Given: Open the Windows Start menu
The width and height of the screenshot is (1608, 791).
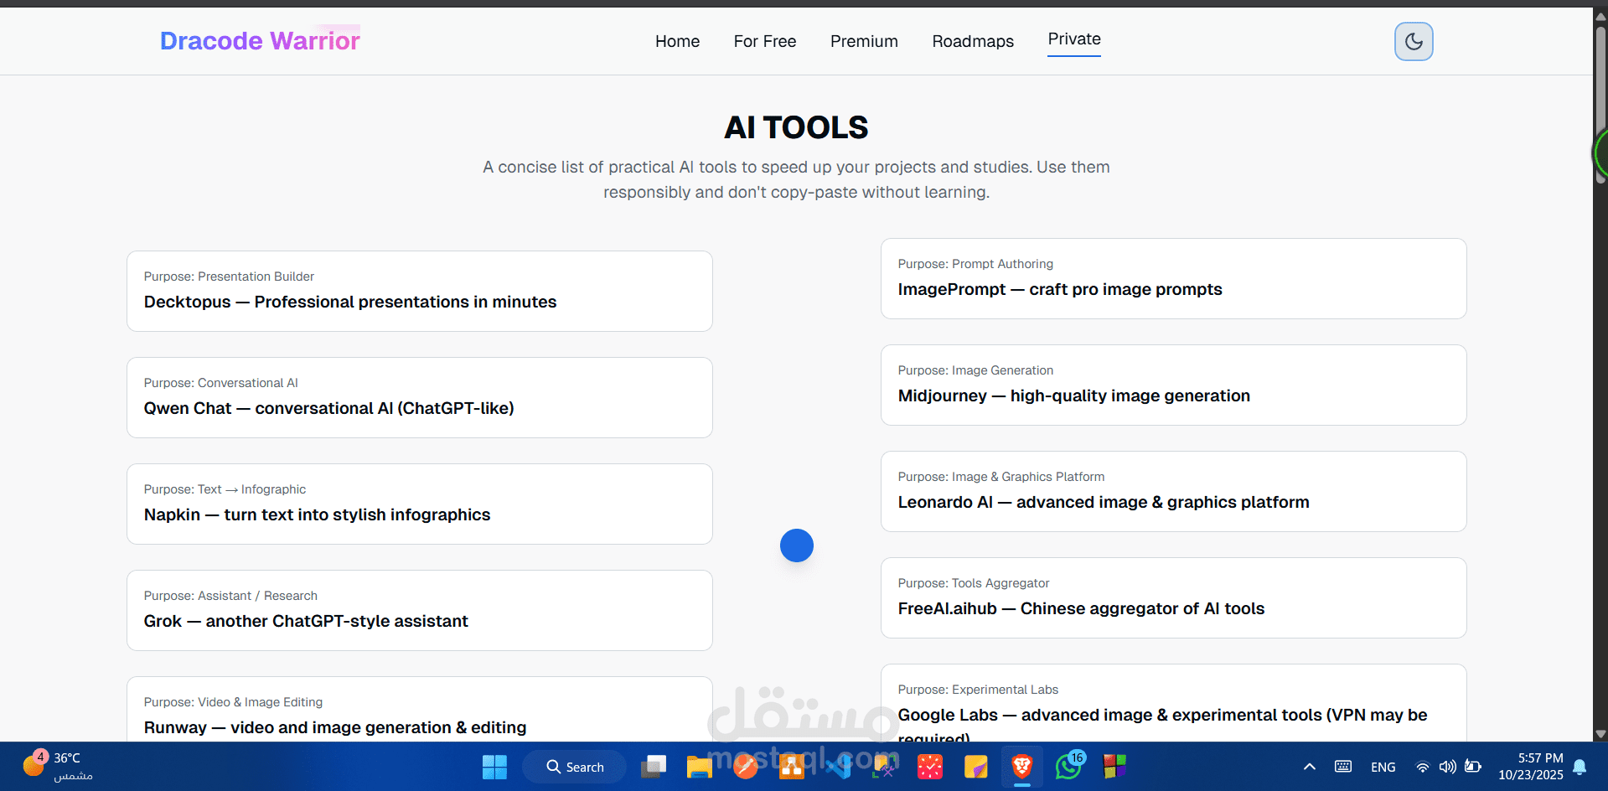Looking at the screenshot, I should point(494,767).
